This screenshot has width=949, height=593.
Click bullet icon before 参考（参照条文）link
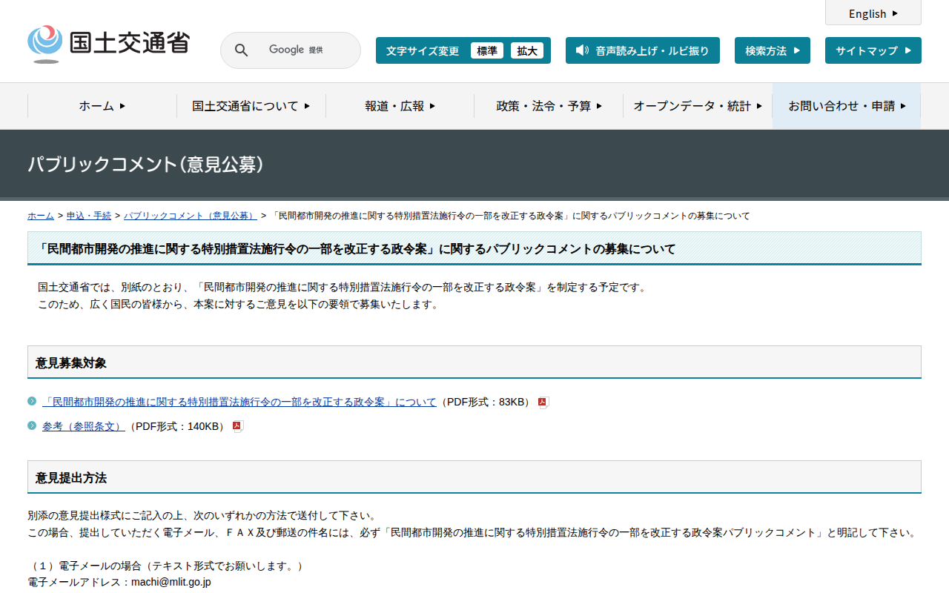click(x=32, y=425)
